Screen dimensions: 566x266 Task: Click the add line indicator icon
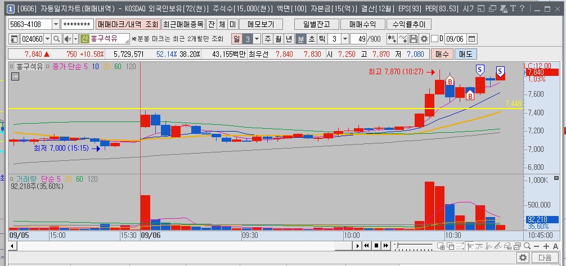pos(403,39)
